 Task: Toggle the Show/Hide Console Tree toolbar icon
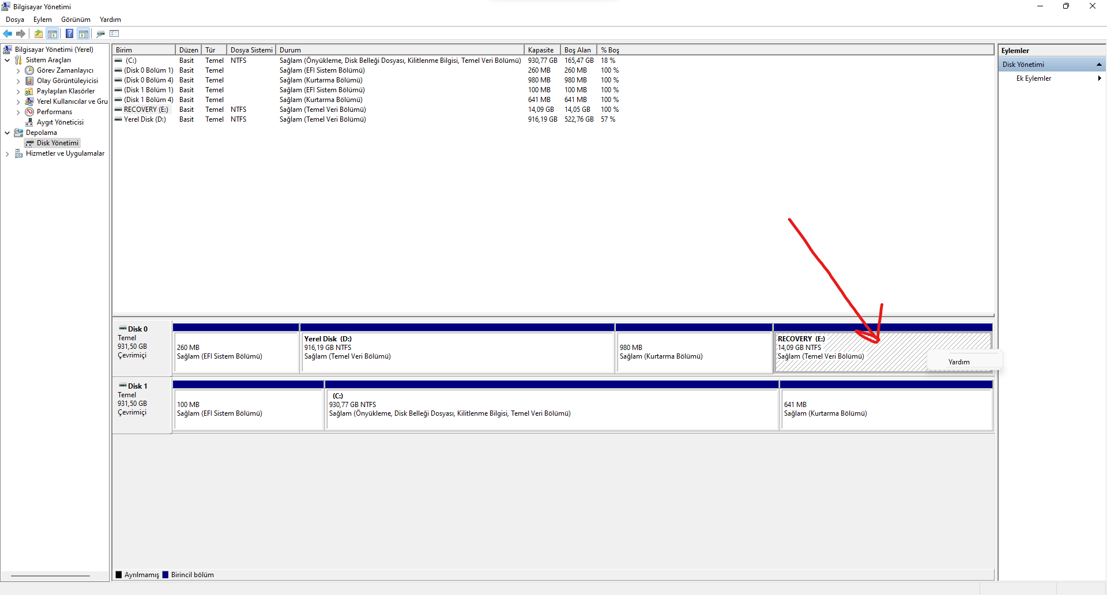click(x=52, y=33)
